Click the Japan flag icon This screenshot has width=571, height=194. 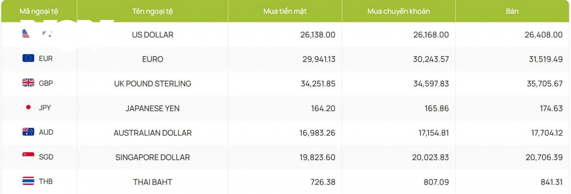coord(28,107)
